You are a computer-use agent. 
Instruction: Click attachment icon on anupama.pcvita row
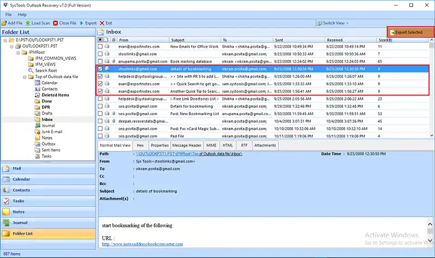coord(114,61)
